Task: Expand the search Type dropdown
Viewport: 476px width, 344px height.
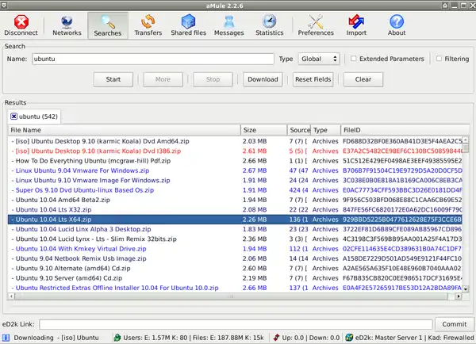Action: pyautogui.click(x=320, y=59)
